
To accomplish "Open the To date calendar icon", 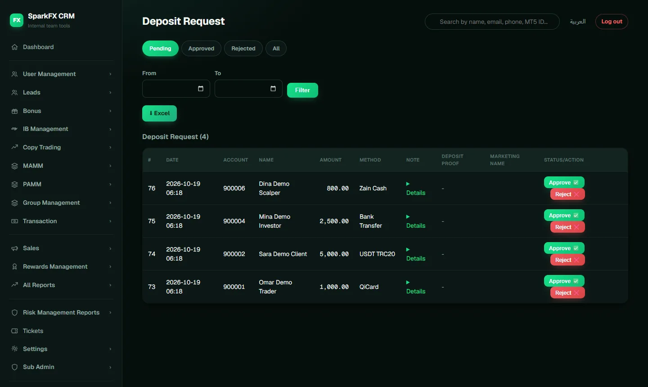I will click(x=273, y=89).
